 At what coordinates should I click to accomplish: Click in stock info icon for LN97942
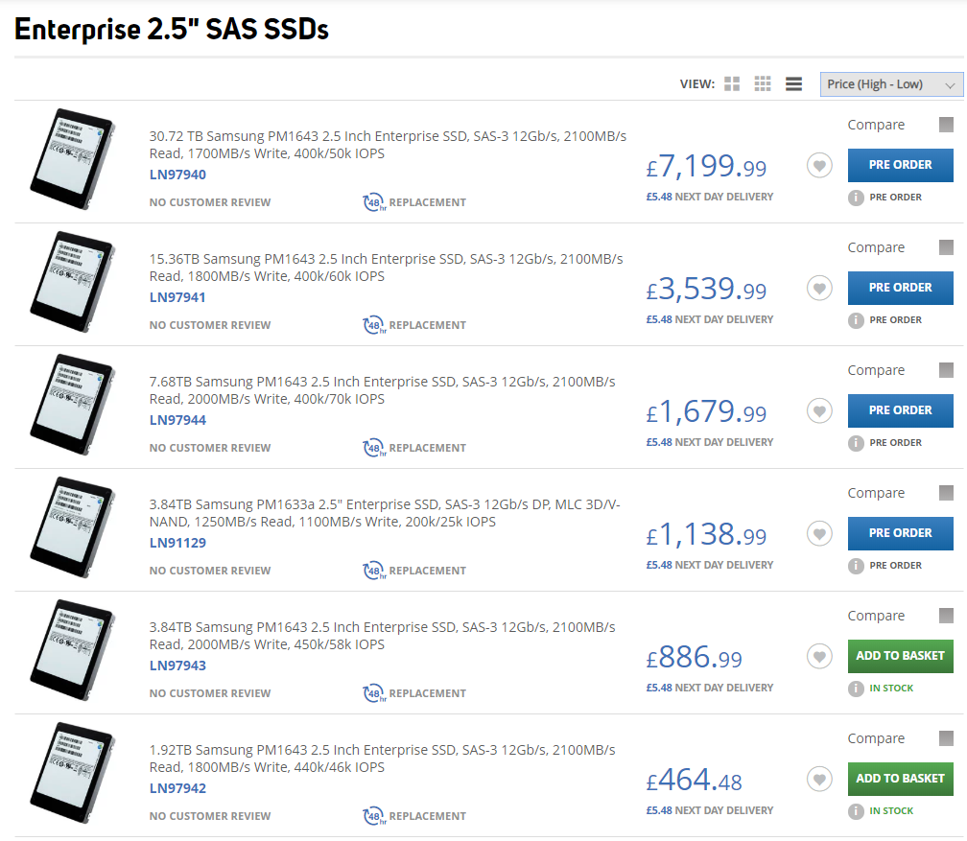(856, 810)
